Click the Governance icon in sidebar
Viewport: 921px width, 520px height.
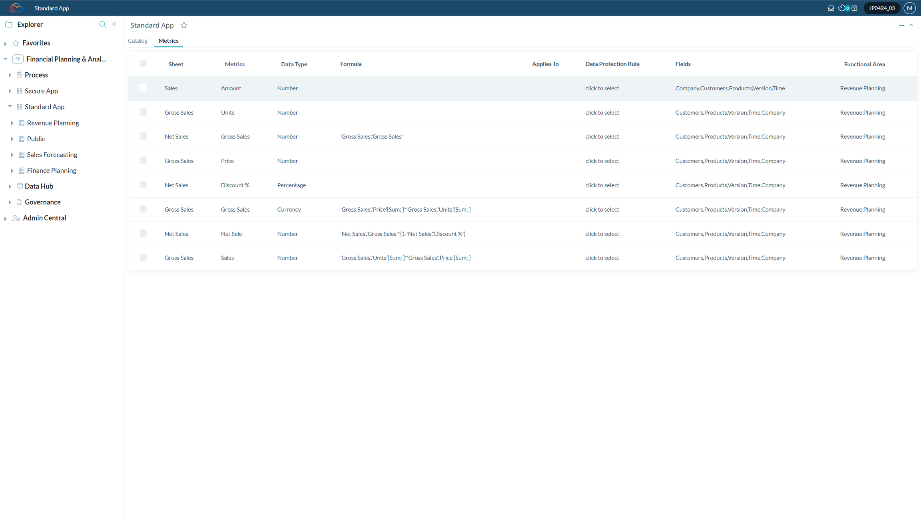click(20, 202)
